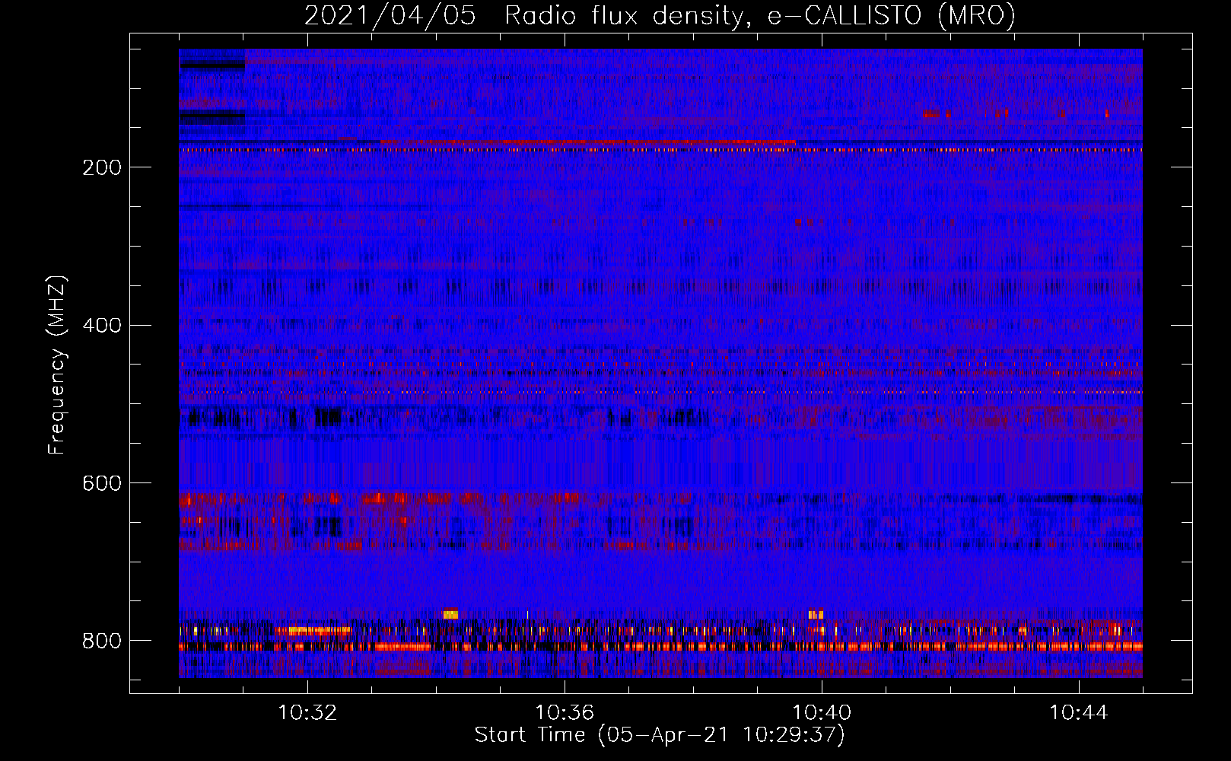Click the 10:32 time tick label
Image resolution: width=1231 pixels, height=761 pixels.
(307, 713)
